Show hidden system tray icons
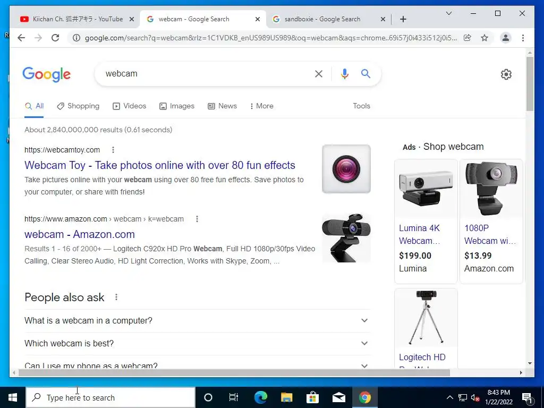Screen dimensions: 544x408 pos(449,397)
